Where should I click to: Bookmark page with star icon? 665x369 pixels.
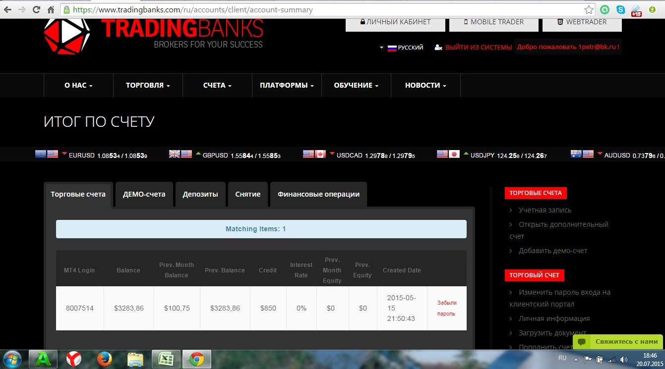589,9
